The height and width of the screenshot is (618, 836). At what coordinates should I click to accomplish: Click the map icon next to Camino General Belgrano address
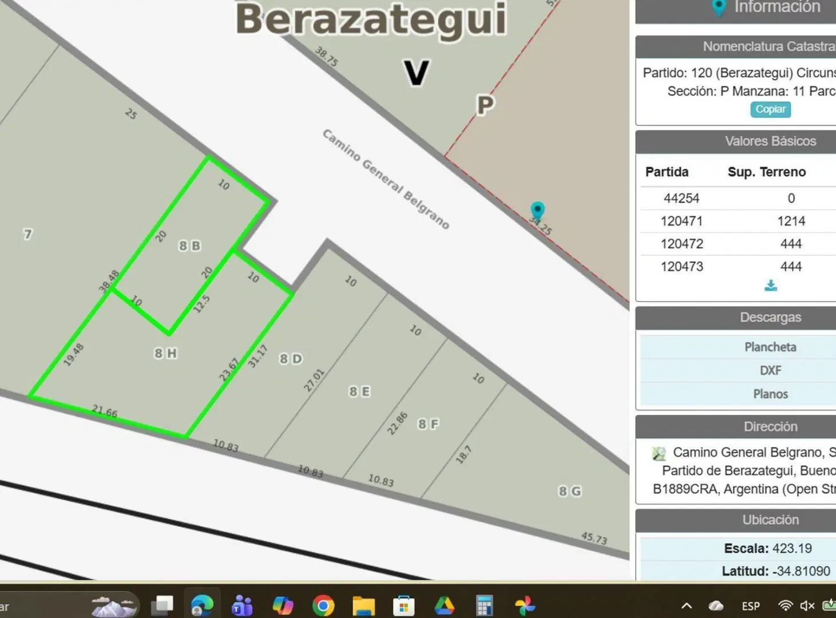(x=659, y=453)
